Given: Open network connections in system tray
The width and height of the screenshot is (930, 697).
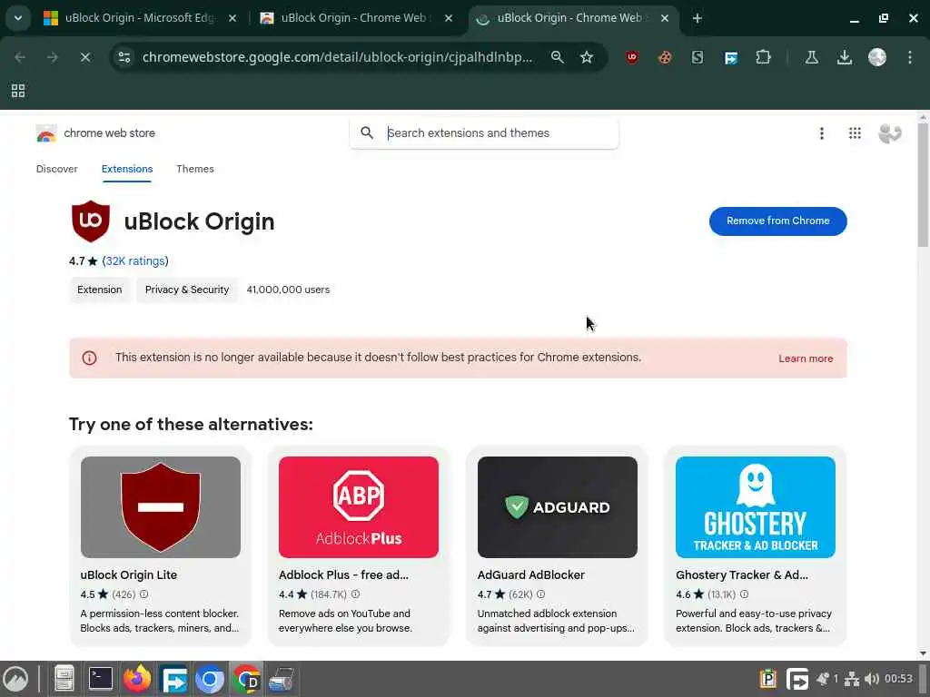Looking at the screenshot, I should [852, 679].
